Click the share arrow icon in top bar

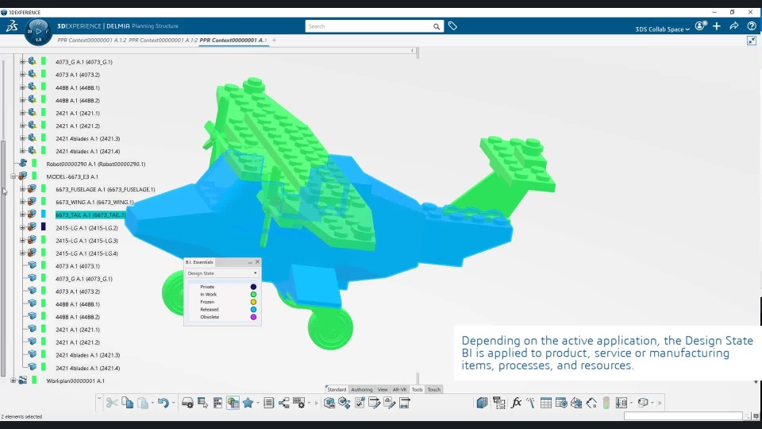tap(733, 26)
